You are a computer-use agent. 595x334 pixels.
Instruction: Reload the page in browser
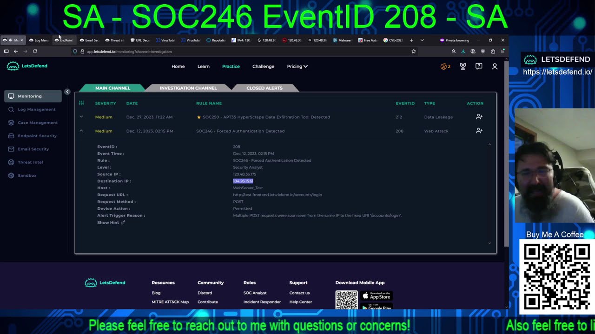(x=35, y=51)
